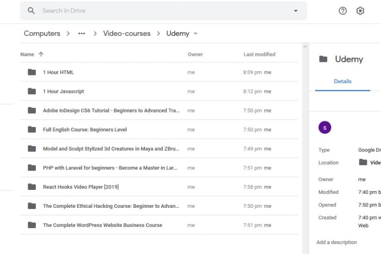Select the Adobe InDesign CS6 Tutorial name
Screen dimensions: 381x254
click(111, 110)
